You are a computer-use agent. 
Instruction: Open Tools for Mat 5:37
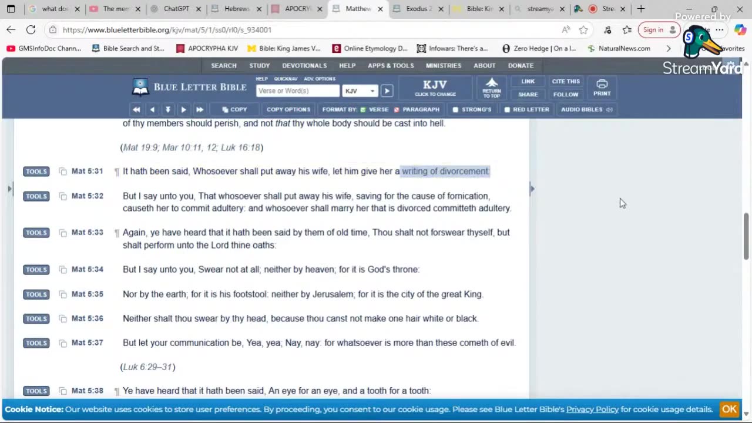pyautogui.click(x=36, y=343)
